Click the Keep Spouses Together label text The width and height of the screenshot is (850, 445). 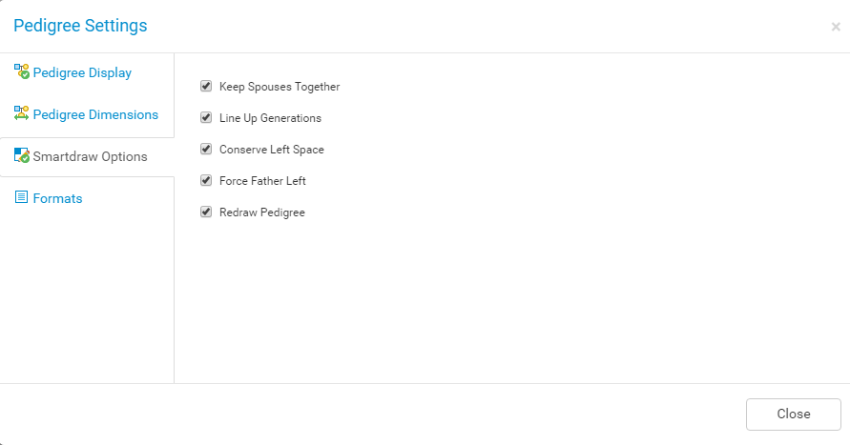point(280,87)
